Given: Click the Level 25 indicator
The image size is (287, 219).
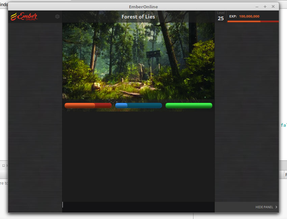Looking at the screenshot, I should point(220,17).
